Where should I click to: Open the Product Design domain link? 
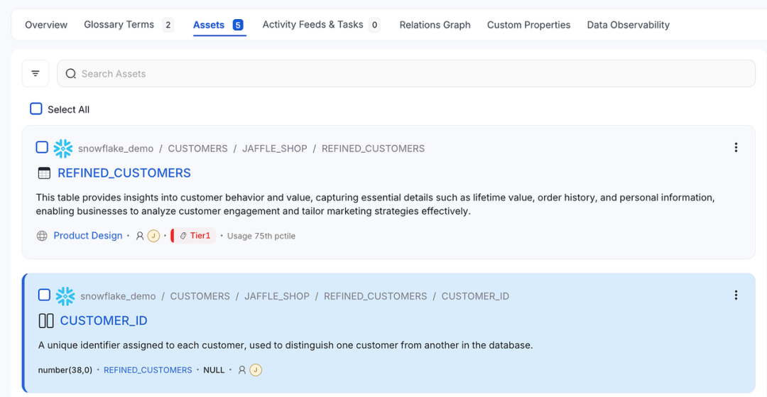tap(88, 236)
